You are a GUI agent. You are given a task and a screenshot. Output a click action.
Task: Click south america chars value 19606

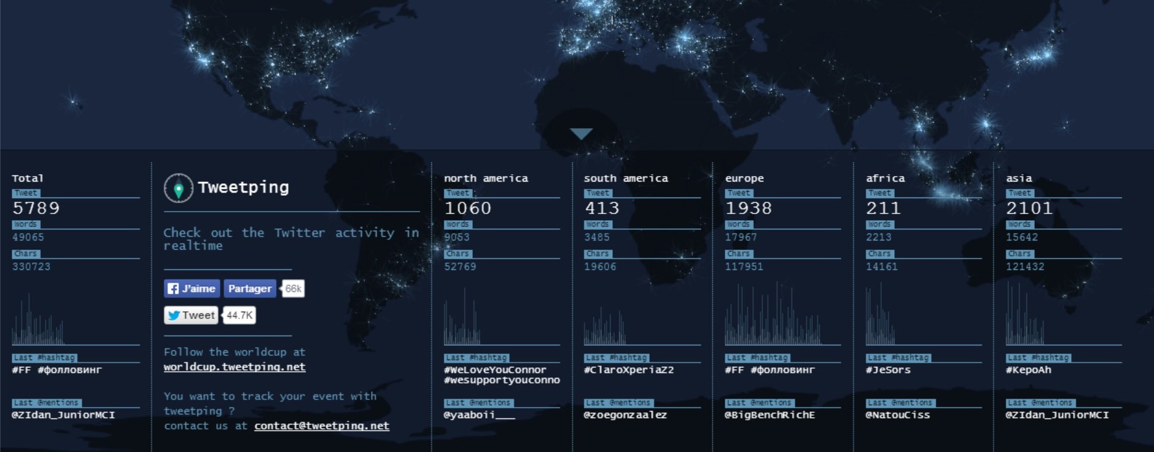[x=600, y=267]
